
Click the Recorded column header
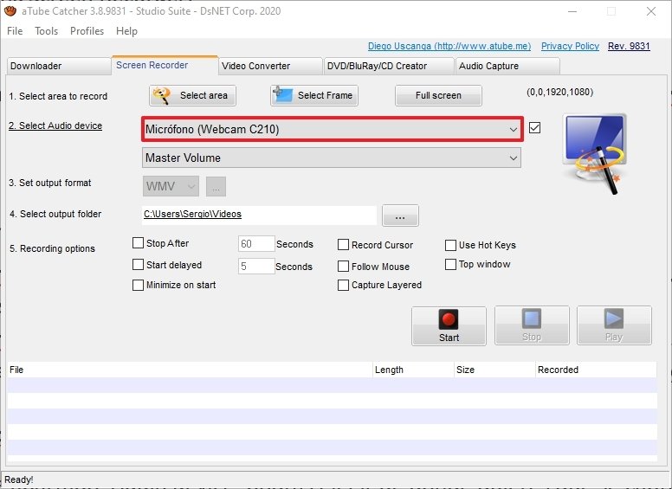click(x=596, y=370)
